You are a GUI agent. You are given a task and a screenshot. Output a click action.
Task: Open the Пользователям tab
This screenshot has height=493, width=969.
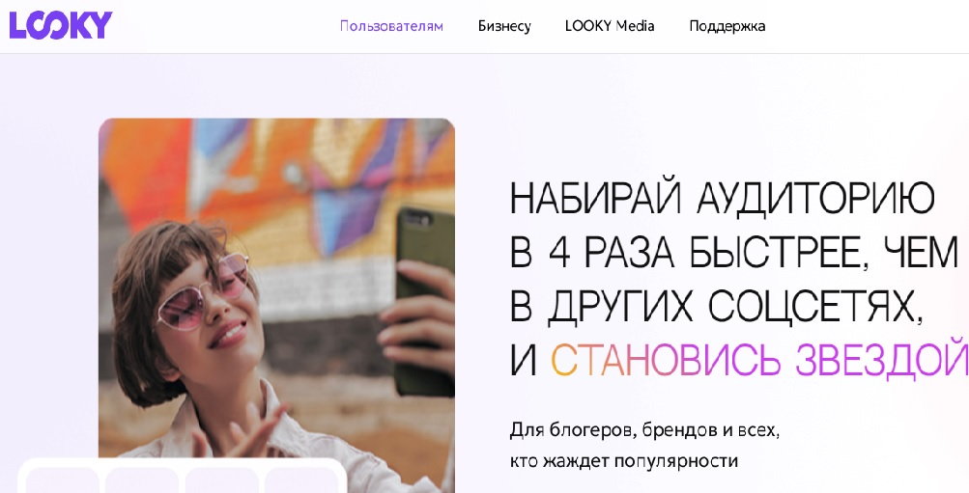[391, 26]
